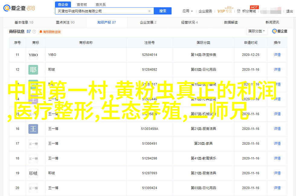
Task: Select the 第20类-家具 cell
Action: coord(203,143)
